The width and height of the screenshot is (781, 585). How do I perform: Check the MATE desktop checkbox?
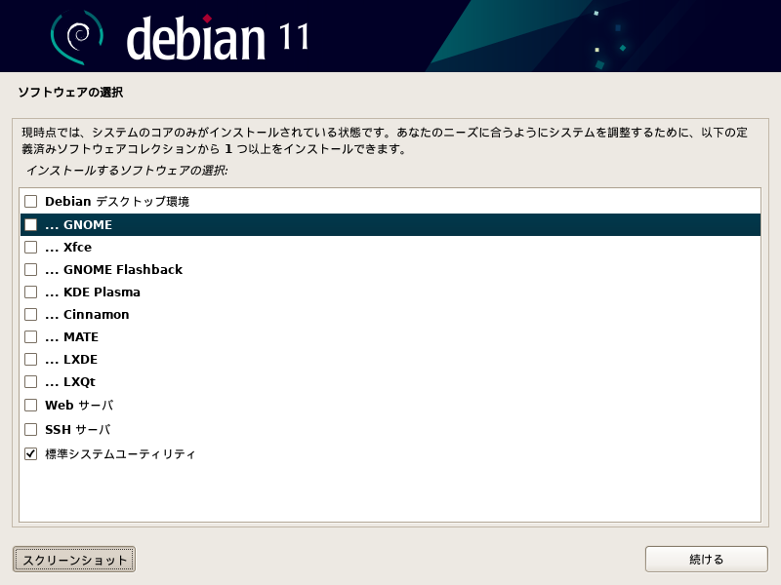pyautogui.click(x=31, y=336)
